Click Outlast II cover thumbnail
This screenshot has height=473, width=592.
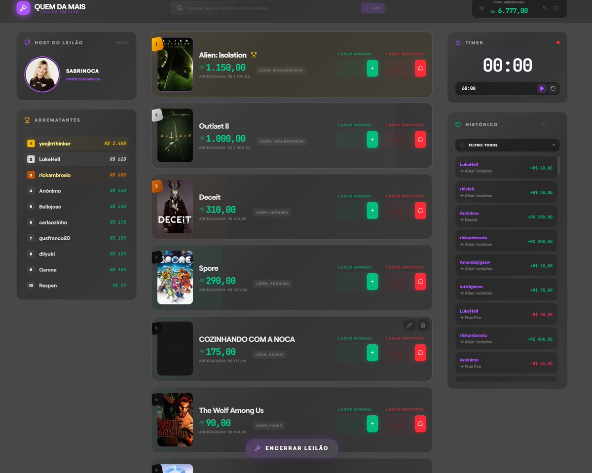pos(175,136)
